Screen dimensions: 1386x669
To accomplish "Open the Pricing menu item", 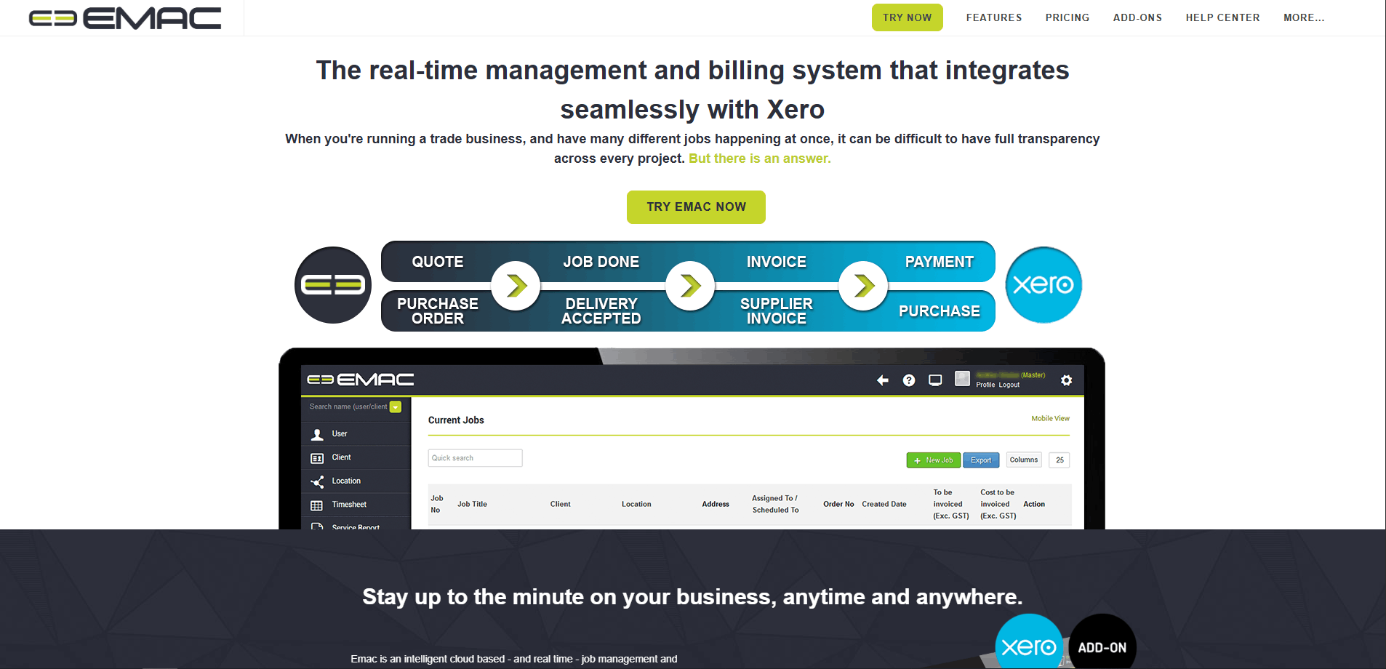I will pyautogui.click(x=1067, y=17).
